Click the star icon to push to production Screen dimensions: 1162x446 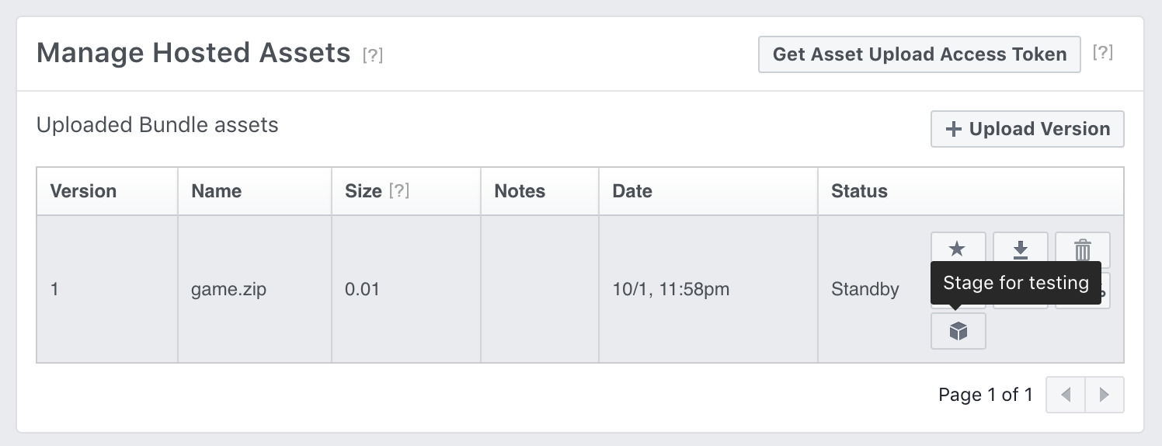pos(958,249)
